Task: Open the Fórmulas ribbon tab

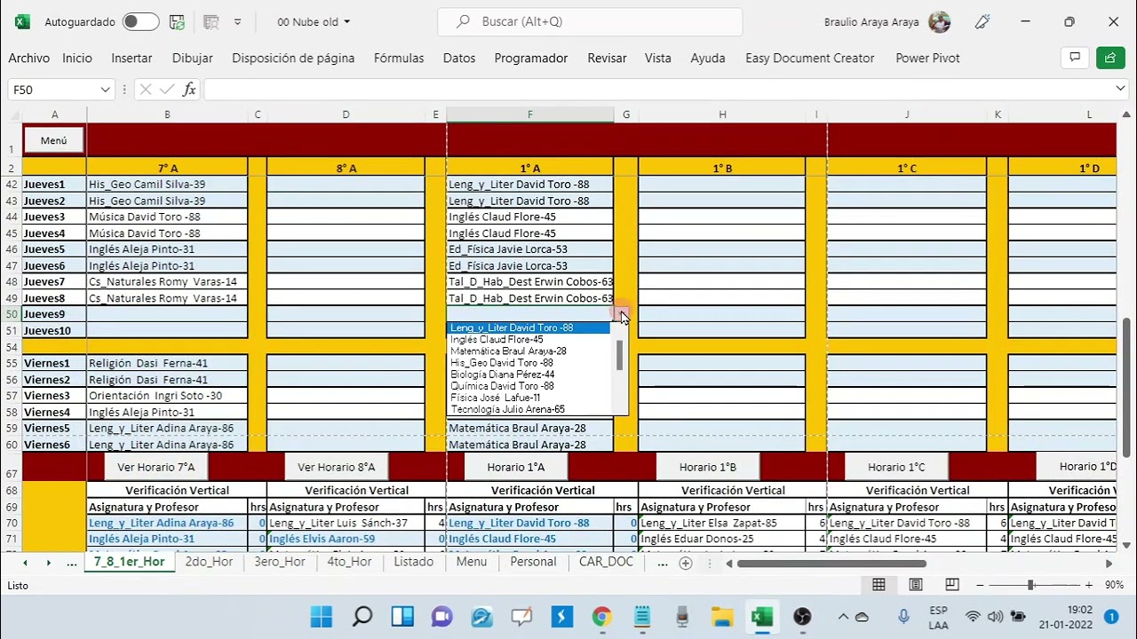Action: 399,58
